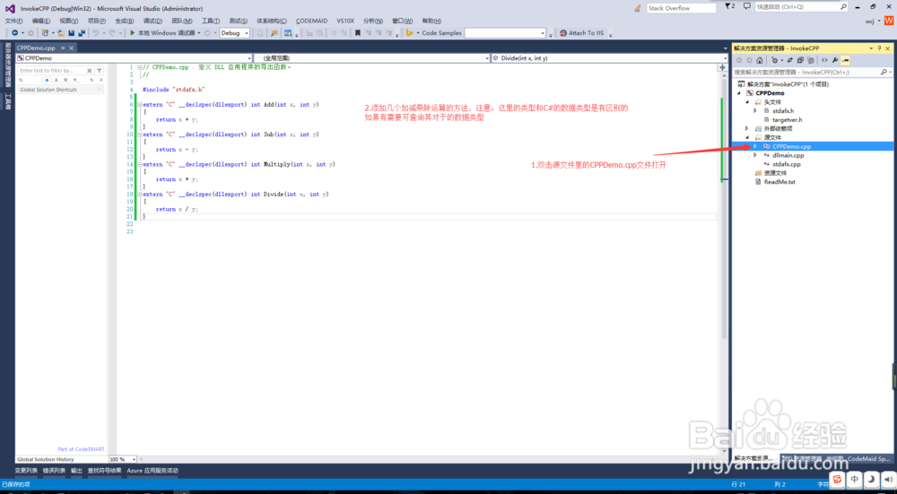897x494 pixels.
Task: Click the Sync with Active Document icon
Action: click(790, 60)
